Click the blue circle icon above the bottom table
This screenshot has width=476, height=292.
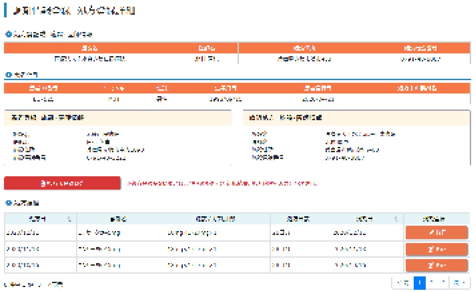pos(8,203)
